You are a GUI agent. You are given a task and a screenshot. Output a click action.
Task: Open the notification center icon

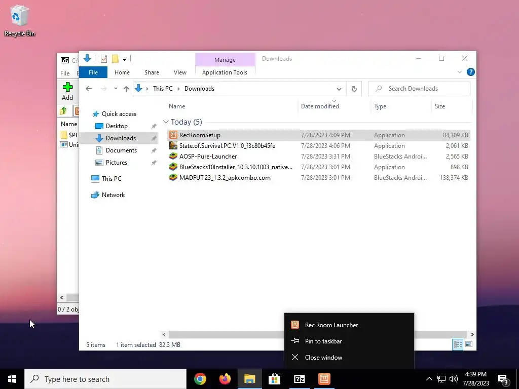(503, 379)
